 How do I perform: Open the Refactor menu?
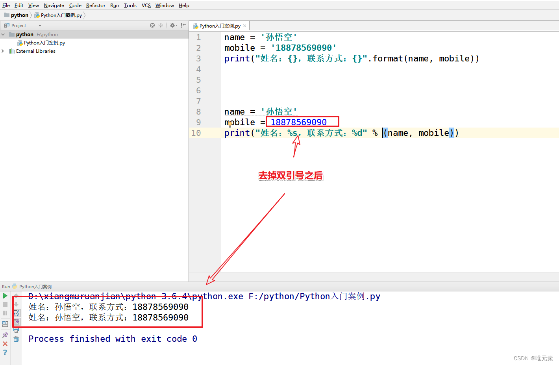pyautogui.click(x=95, y=5)
